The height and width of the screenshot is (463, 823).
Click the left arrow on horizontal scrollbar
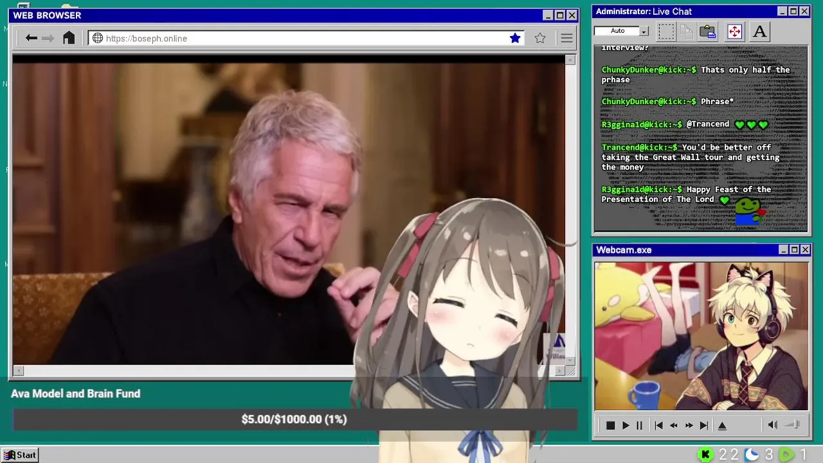coord(18,370)
